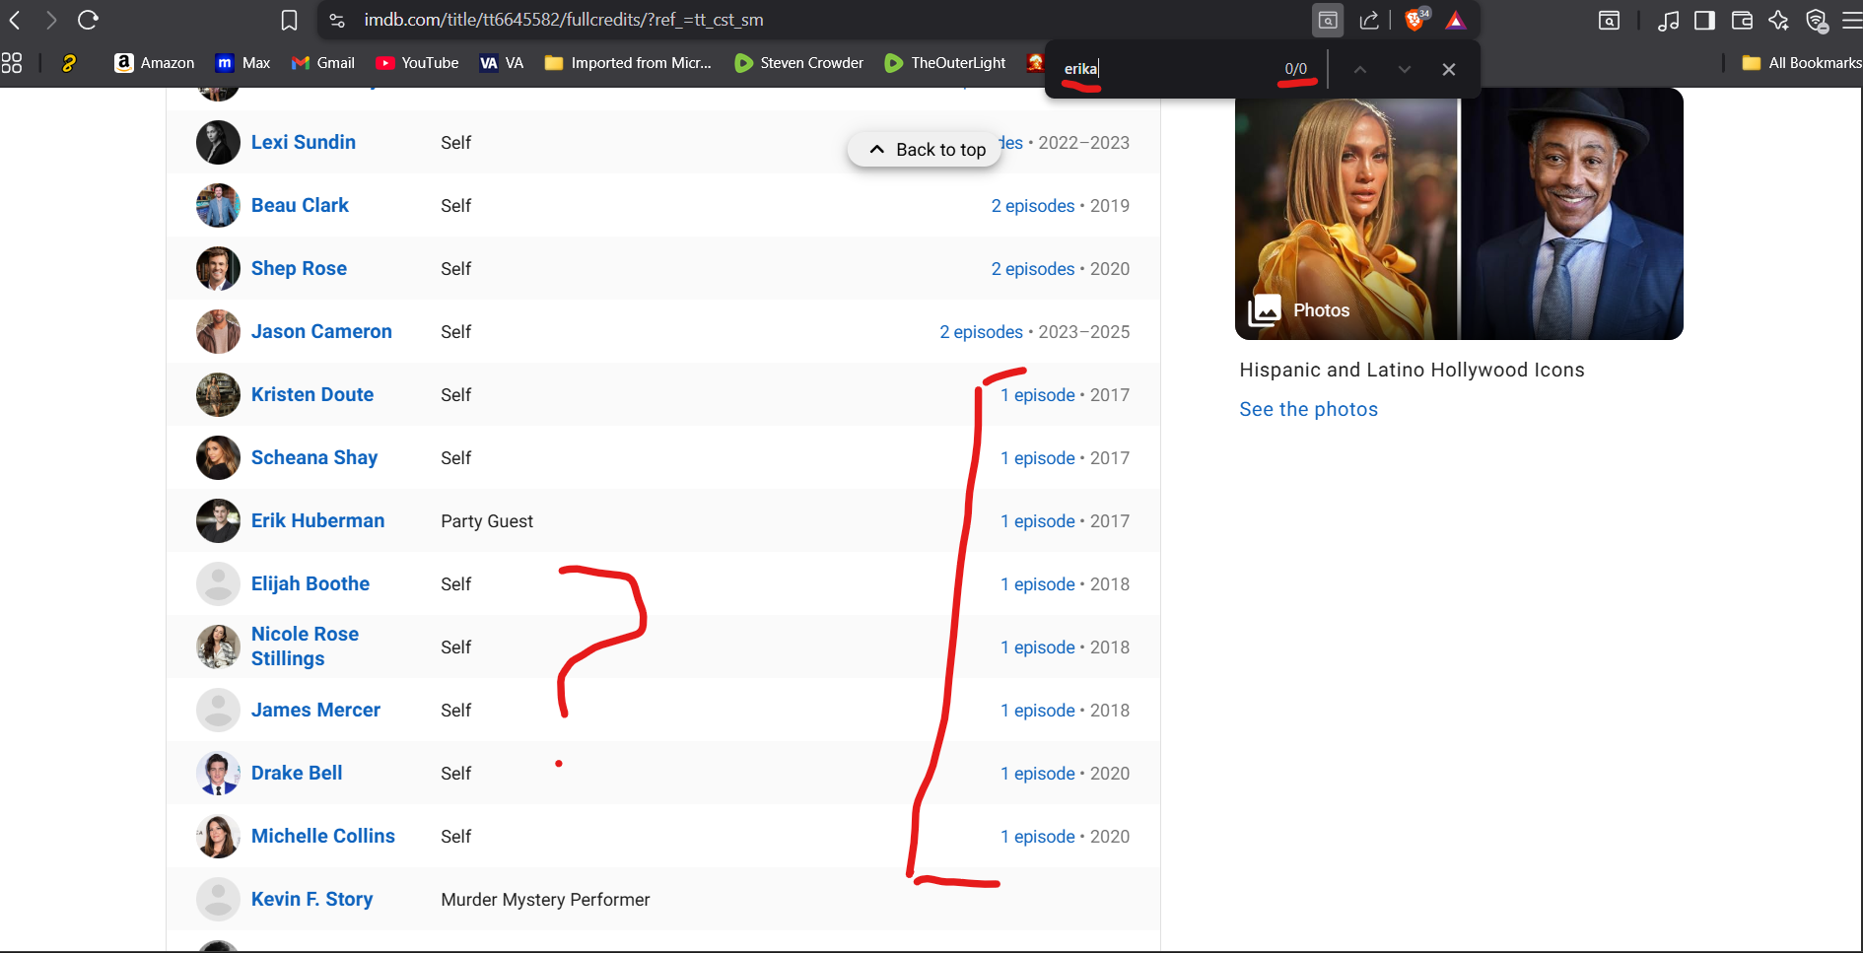Click the 'See the photos' link
Screen dimensions: 1863x953
pos(1308,409)
